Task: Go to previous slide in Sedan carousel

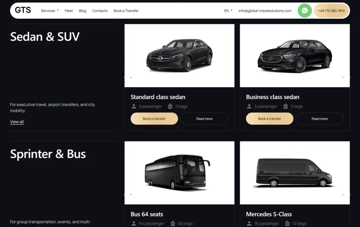Action: [x=131, y=78]
